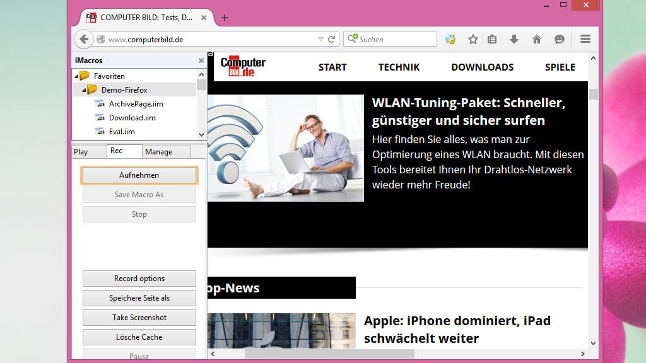
Task: Open the downloads arrow icon
Action: click(514, 40)
